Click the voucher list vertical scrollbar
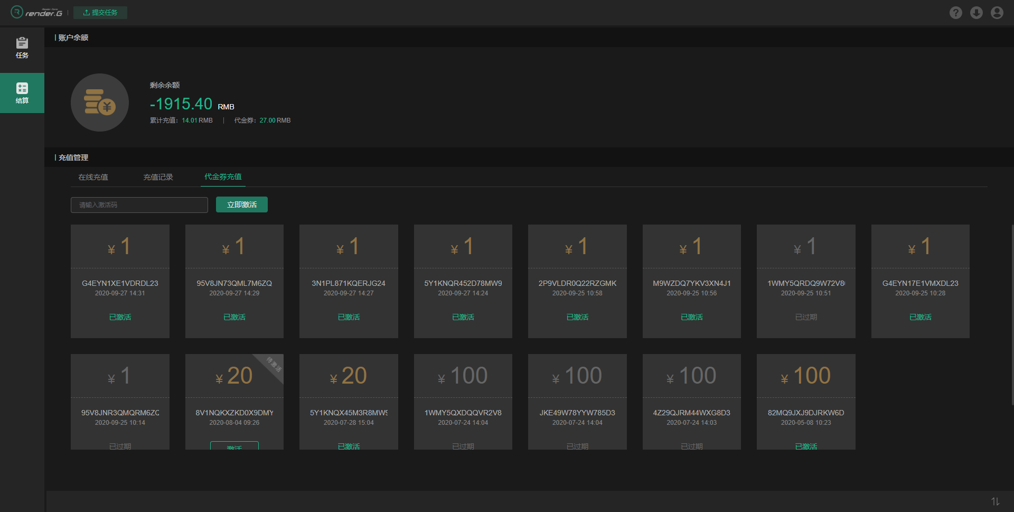This screenshot has height=512, width=1014. pos(1012,315)
